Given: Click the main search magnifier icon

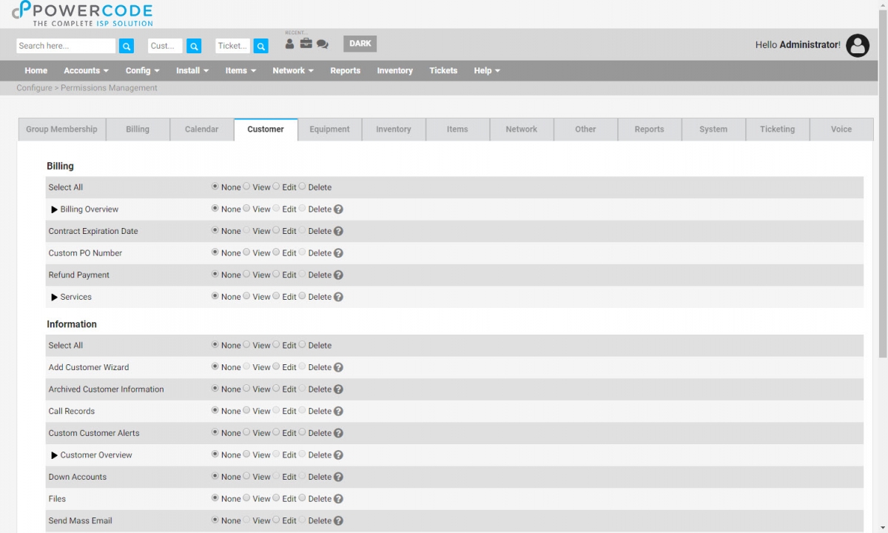Looking at the screenshot, I should point(126,45).
